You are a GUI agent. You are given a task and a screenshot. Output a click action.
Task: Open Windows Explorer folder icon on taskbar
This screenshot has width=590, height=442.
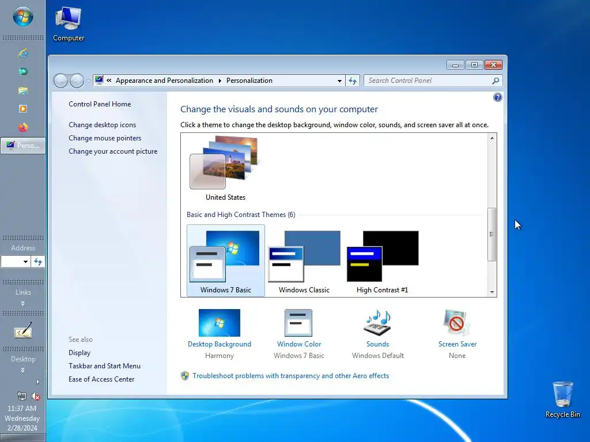pyautogui.click(x=23, y=90)
